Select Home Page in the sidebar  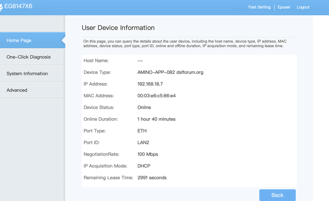(x=19, y=40)
